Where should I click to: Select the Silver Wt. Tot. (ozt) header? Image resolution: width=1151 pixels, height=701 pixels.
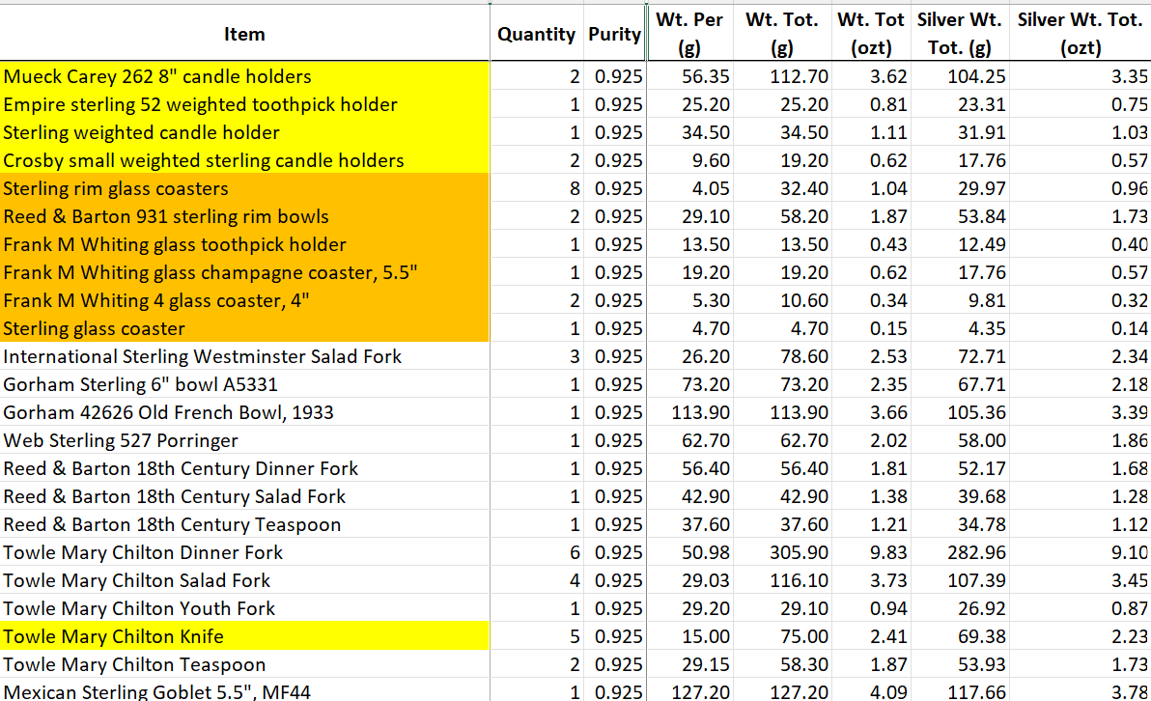click(1080, 34)
